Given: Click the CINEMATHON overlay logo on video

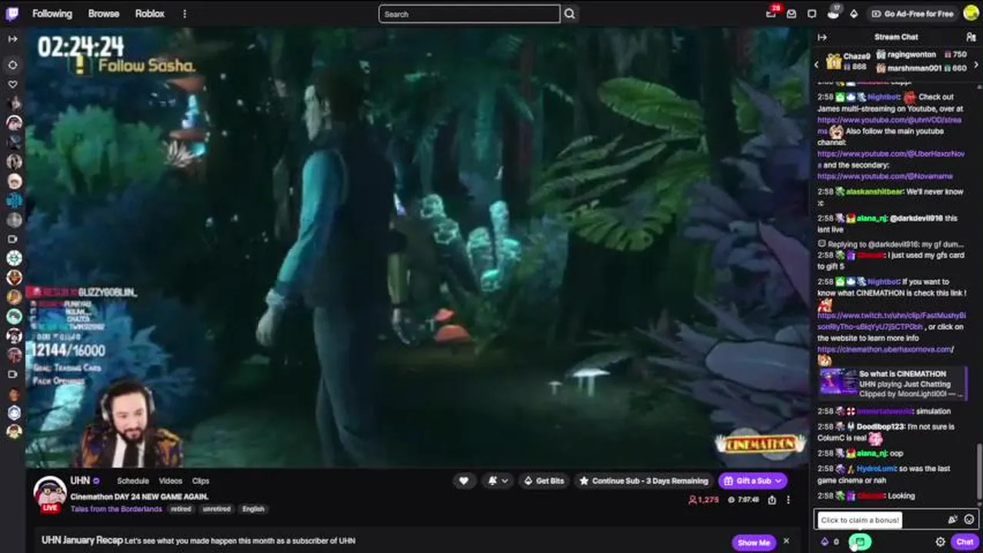Looking at the screenshot, I should click(759, 443).
